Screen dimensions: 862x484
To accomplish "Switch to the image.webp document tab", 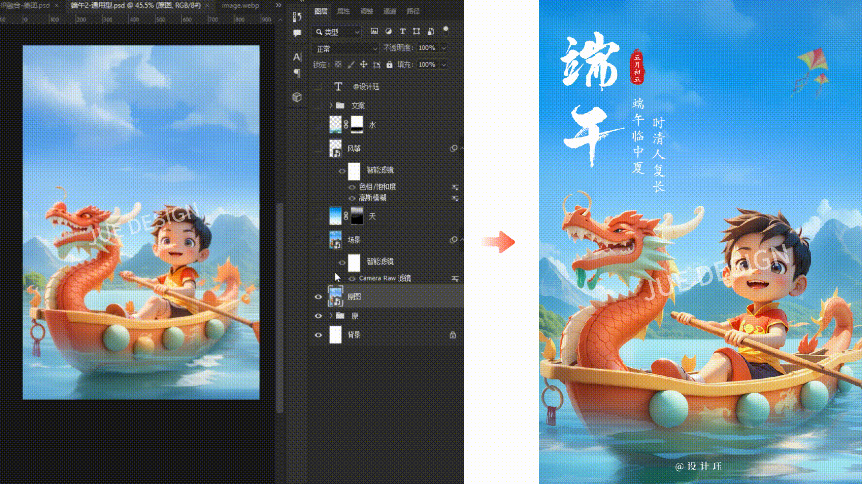I will pos(240,5).
